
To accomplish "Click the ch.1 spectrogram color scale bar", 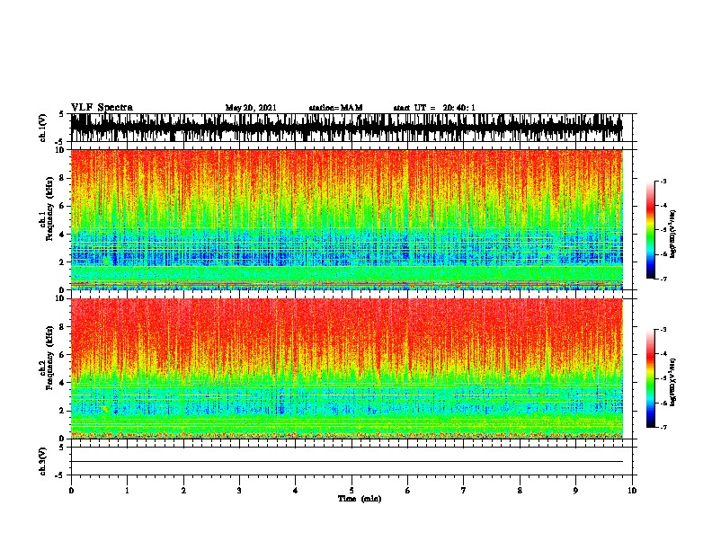I will coord(651,230).
